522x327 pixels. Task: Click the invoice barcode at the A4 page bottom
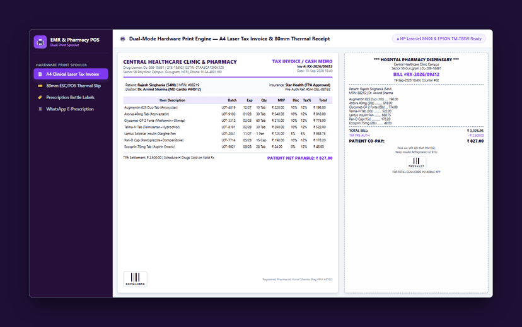(135, 279)
